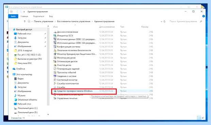Select Быстрый доступ in navigation pane

(x=24, y=29)
